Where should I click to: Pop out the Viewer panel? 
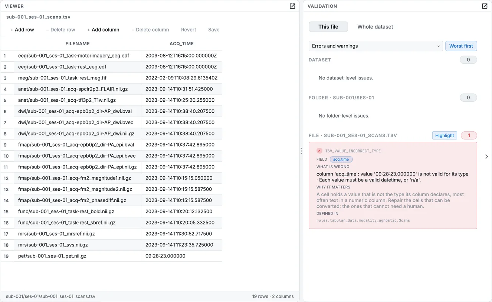click(x=292, y=6)
